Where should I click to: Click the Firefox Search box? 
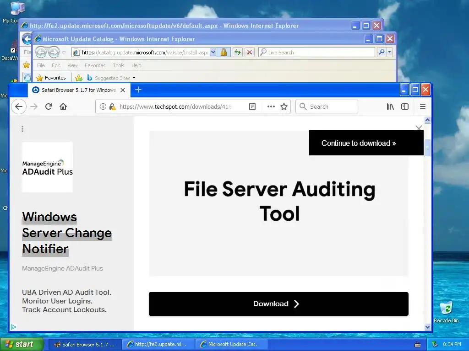(327, 106)
